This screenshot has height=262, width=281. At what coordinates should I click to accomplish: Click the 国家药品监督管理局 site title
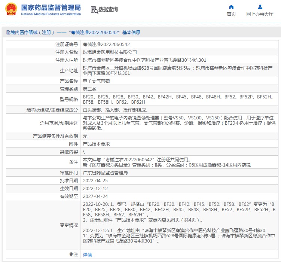(51, 7)
